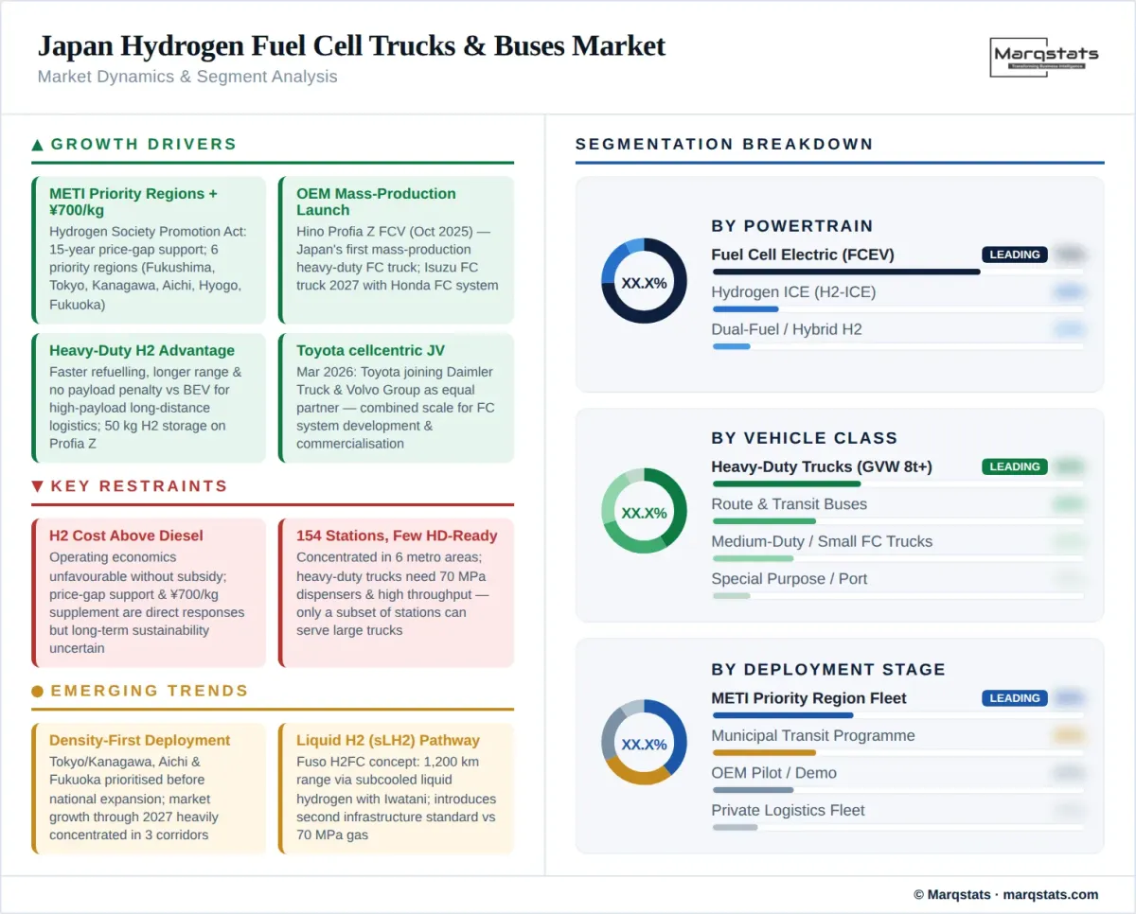This screenshot has width=1136, height=914.
Task: Toggle the LEADING badge on METI Priority Region Fleet
Action: coord(1014,698)
